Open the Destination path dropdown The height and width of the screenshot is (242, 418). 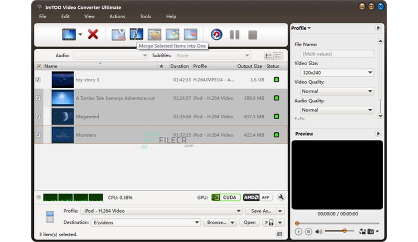(145, 222)
